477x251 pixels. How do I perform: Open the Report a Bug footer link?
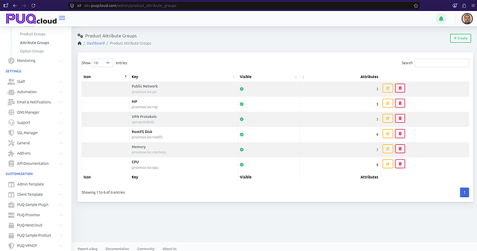(x=88, y=249)
